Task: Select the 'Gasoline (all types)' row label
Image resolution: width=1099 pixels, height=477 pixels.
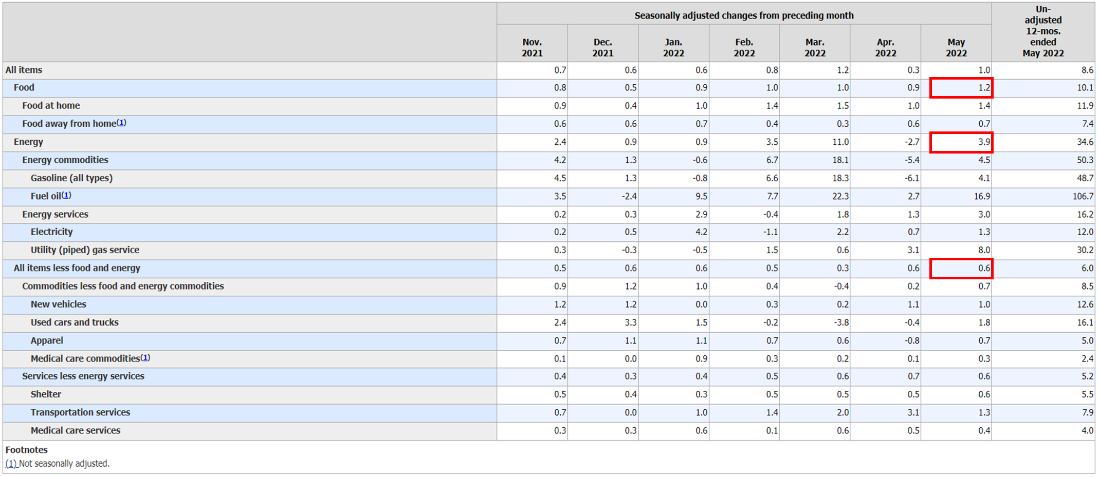Action: tap(71, 178)
